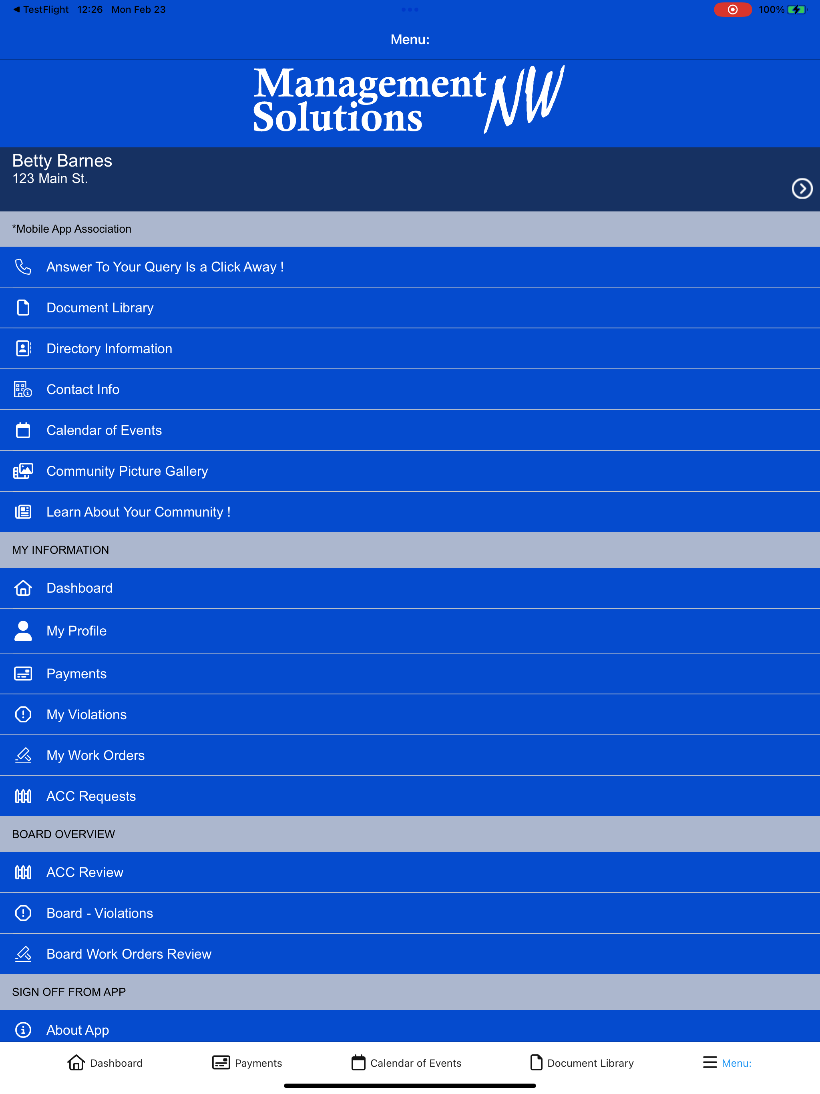Tap the Learn About Your Community newspaper icon
This screenshot has height=1094, width=820.
[23, 512]
